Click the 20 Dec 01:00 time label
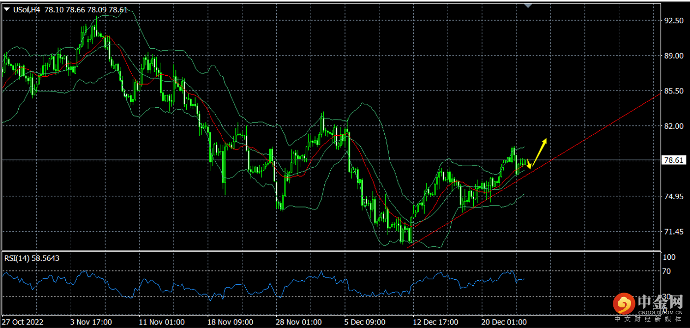 (x=504, y=322)
